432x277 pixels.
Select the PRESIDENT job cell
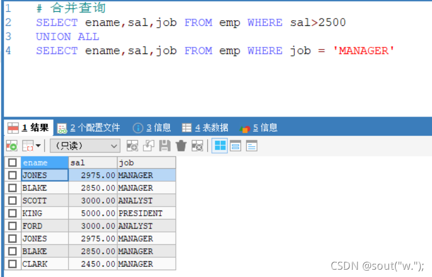pyautogui.click(x=147, y=213)
